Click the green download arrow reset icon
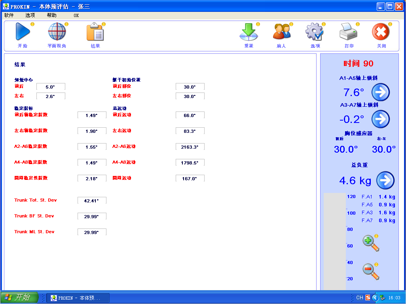This screenshot has width=406, height=304. (x=249, y=32)
